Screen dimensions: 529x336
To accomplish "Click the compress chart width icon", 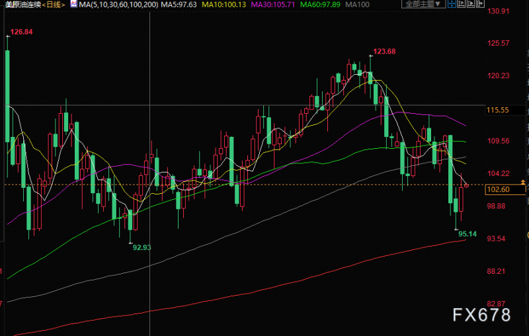I will pos(461,4).
